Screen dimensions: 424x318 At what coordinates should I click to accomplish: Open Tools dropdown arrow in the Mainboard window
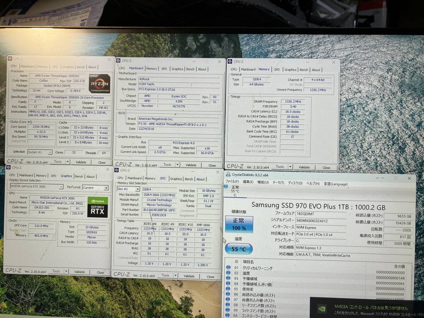tap(178, 165)
